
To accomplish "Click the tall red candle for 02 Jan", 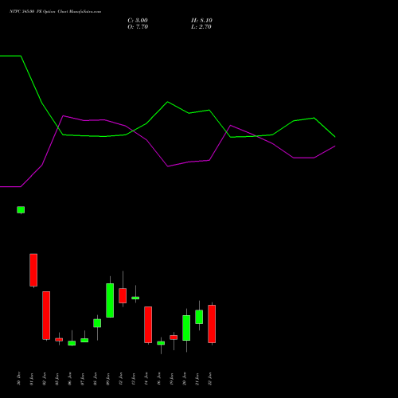I will pyautogui.click(x=46, y=315).
